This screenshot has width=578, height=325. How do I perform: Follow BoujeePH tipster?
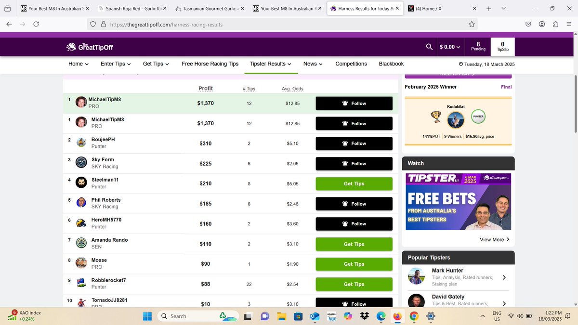coord(354,143)
